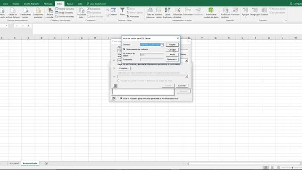Click sort ascending A-Z icon
The height and width of the screenshot is (170, 302).
pos(108,10)
